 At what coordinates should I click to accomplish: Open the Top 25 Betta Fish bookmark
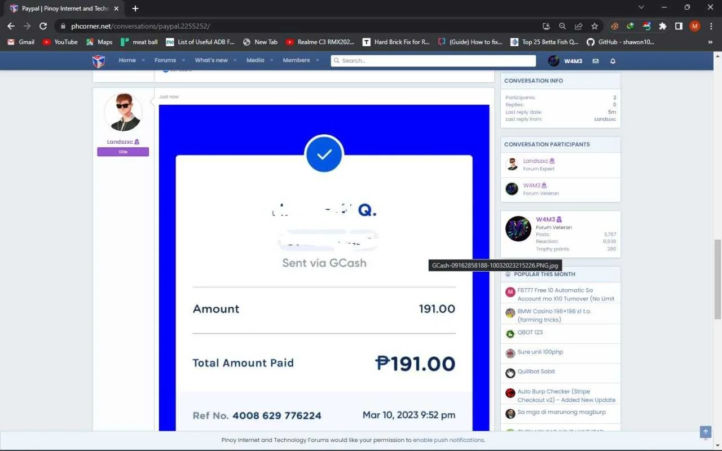click(544, 42)
